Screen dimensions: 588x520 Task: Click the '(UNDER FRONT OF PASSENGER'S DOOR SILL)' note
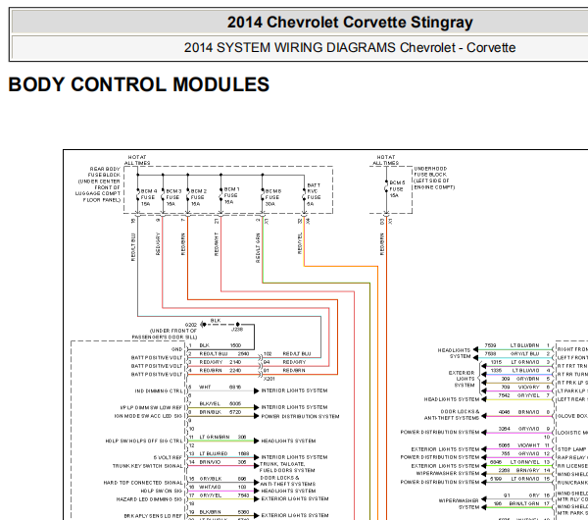165,334
